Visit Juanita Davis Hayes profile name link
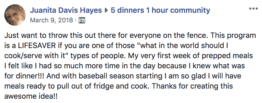Screen dimensions: 262x103 66,10
